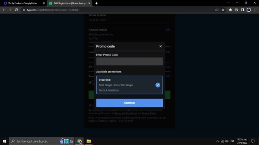The image size is (259, 145).
Task: Open the page Terms and Conditions link
Action: pos(126,113)
